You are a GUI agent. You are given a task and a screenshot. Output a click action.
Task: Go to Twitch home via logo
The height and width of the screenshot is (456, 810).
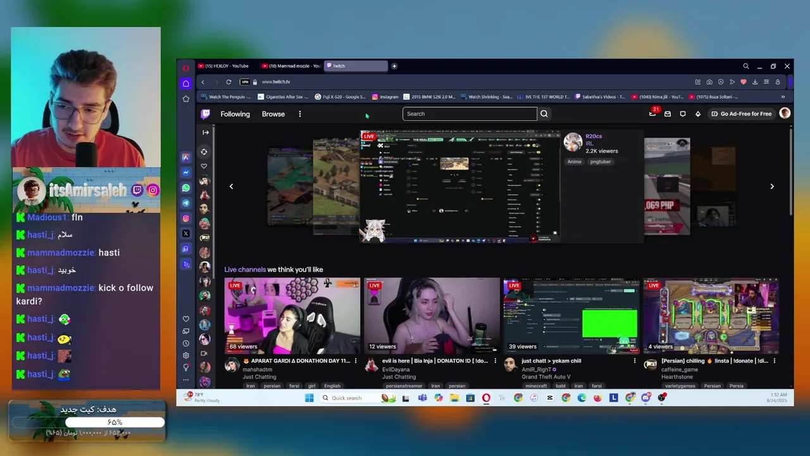tap(205, 114)
